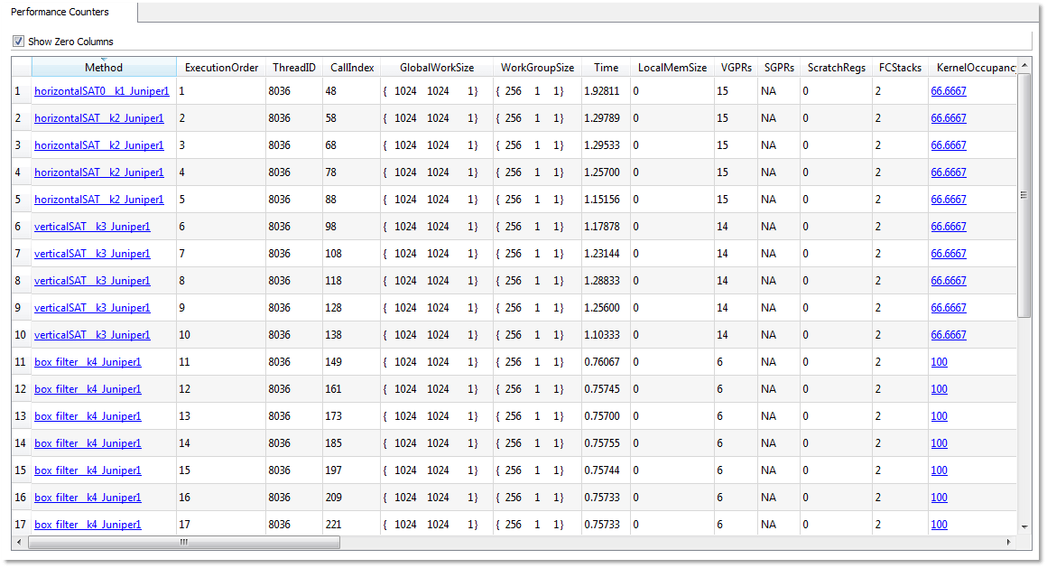The image size is (1047, 568).
Task: Sort by the Method column header
Action: 104,68
